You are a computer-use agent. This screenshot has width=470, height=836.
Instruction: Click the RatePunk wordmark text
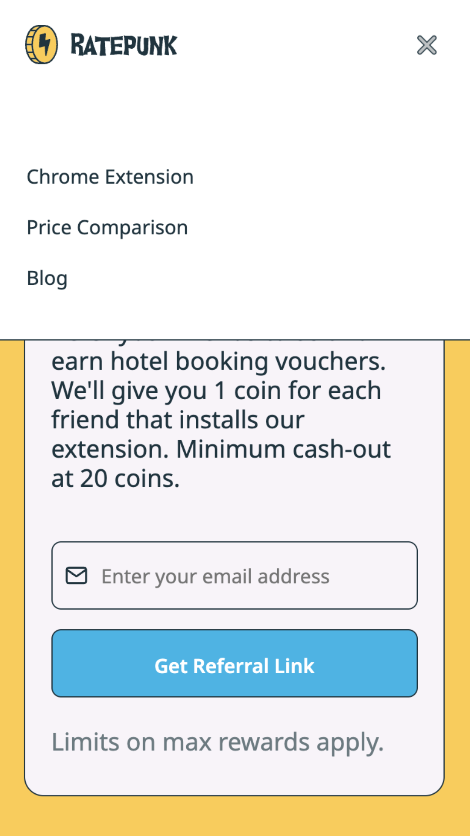coord(124,45)
